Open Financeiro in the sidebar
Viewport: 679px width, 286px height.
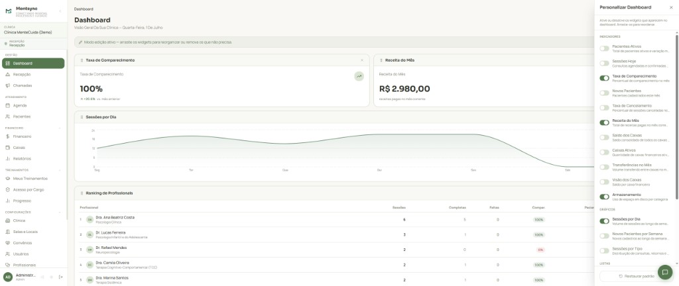tap(33, 136)
